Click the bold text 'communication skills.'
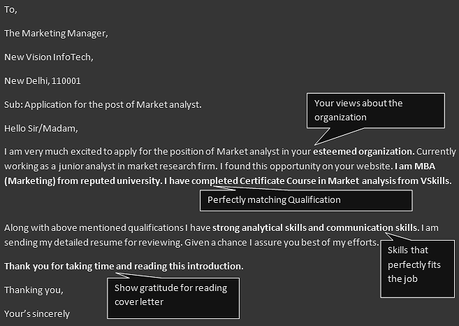This screenshot has height=326, width=459. (x=373, y=228)
